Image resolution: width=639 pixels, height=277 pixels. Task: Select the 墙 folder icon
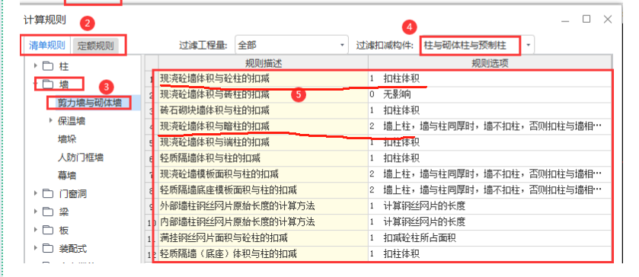tap(48, 84)
